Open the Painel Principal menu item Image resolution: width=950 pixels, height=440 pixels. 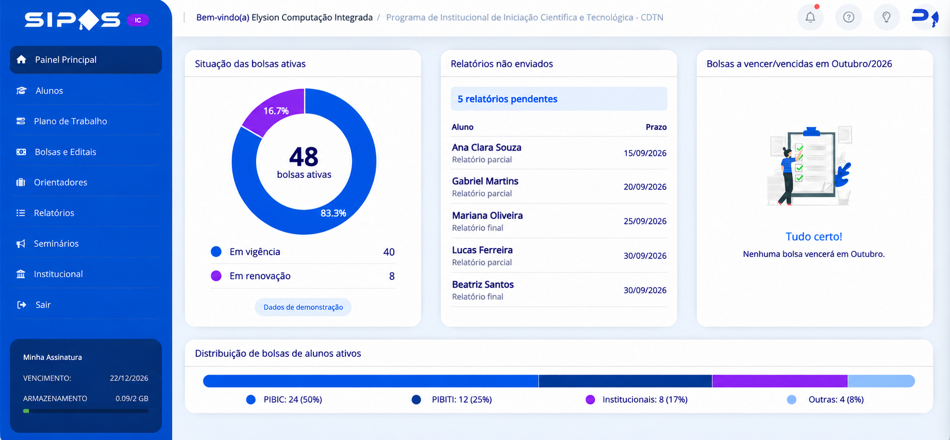pos(86,60)
